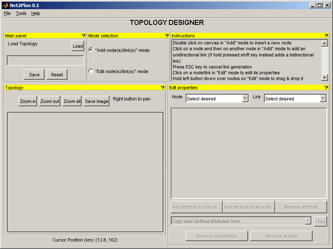The height and width of the screenshot is (249, 333).
Task: Click the Topology panel help question mark
Action: [163, 88]
